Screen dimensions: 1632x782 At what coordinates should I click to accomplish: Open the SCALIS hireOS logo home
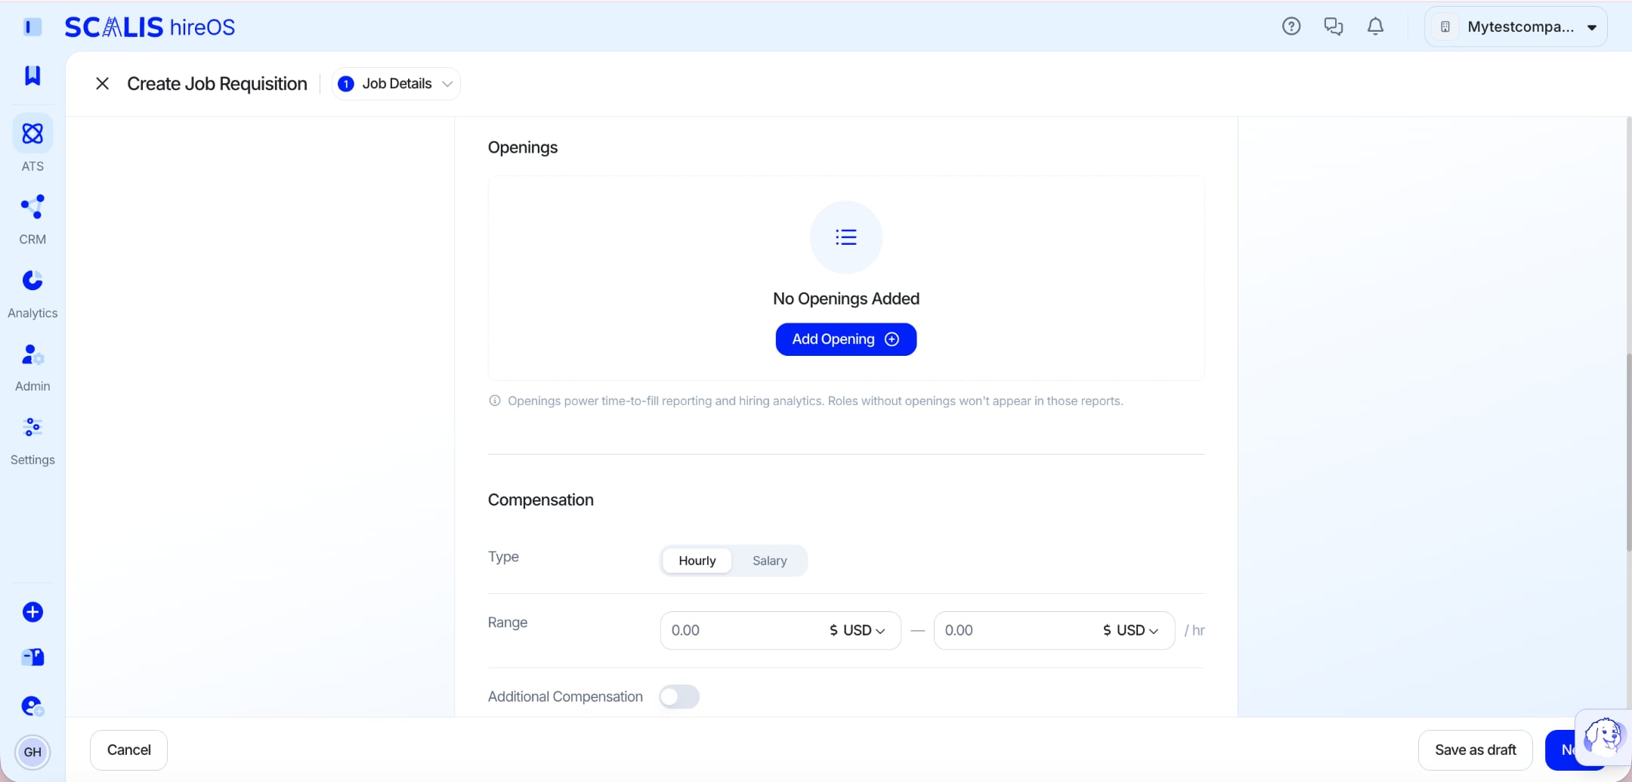(150, 27)
